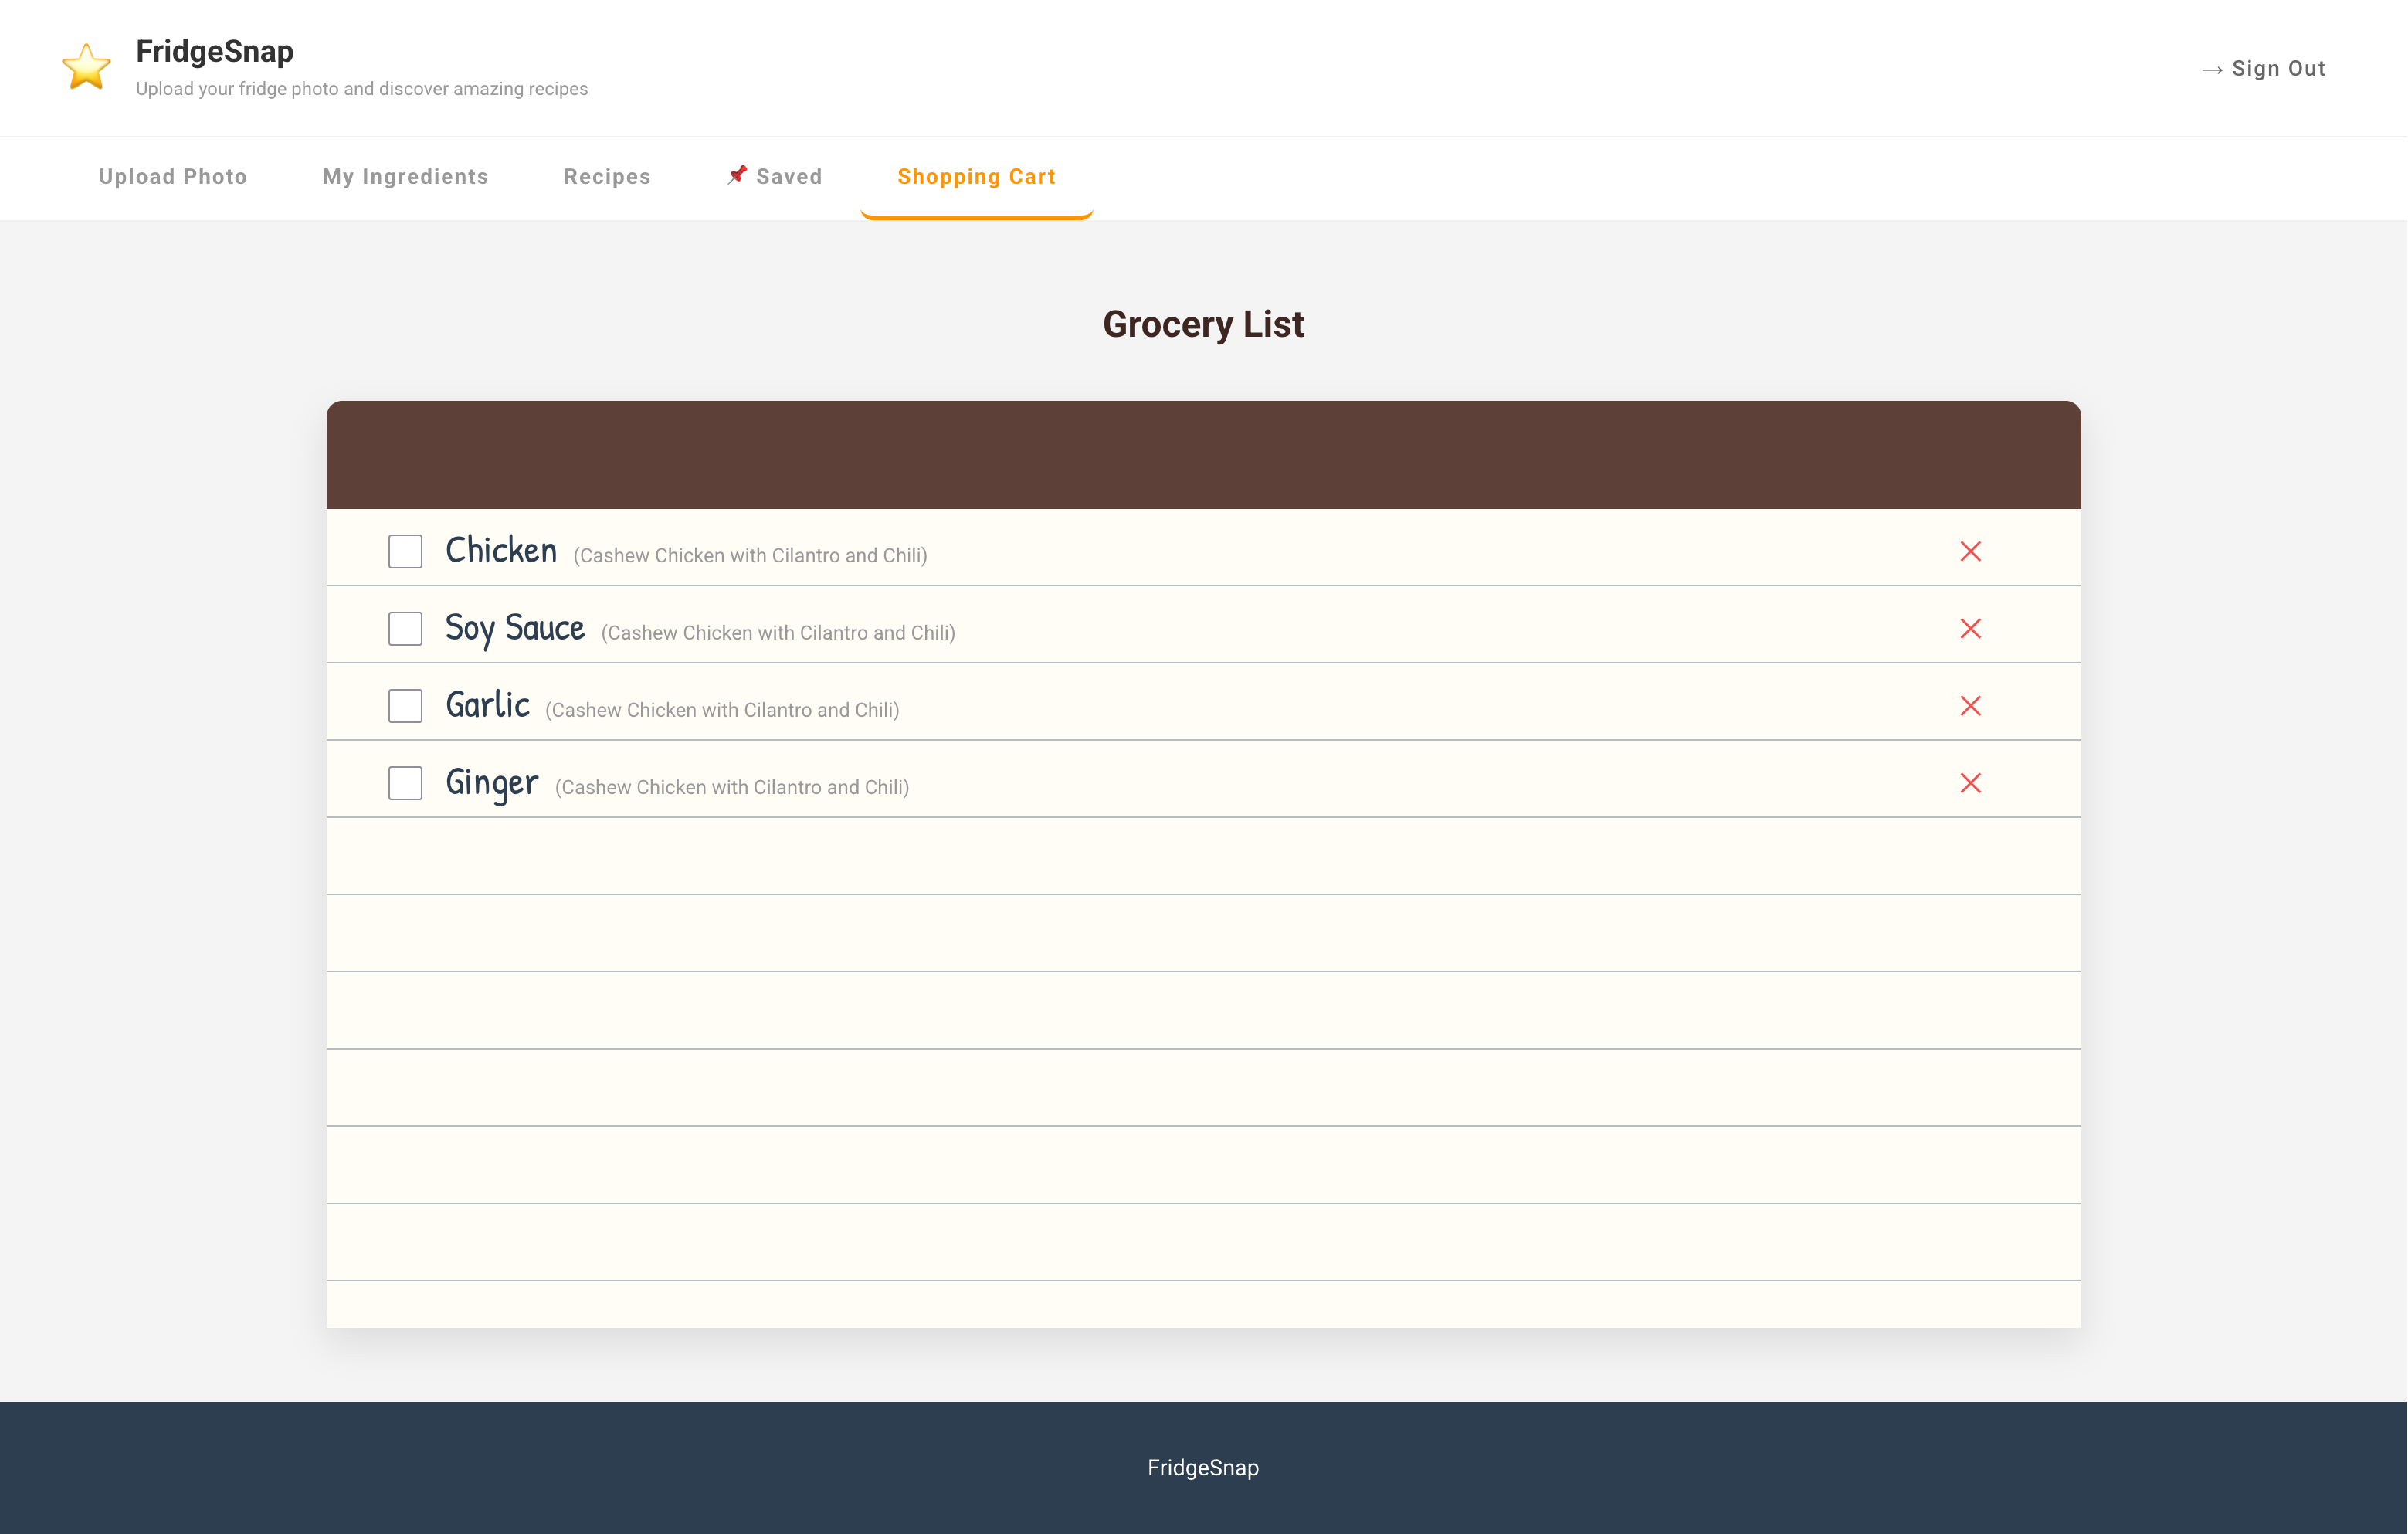Check off the Chicken item checkbox
2408x1534 pixels.
tap(405, 551)
